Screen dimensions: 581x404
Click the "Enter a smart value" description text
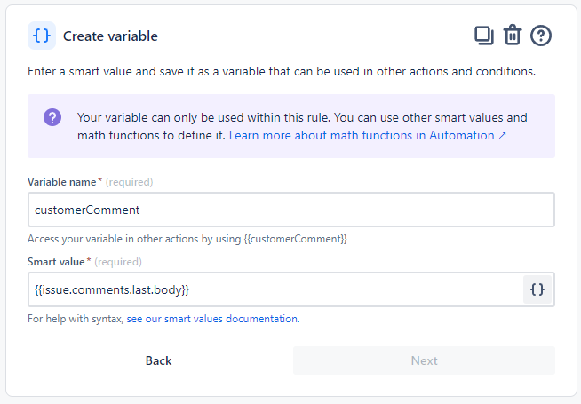pos(282,71)
